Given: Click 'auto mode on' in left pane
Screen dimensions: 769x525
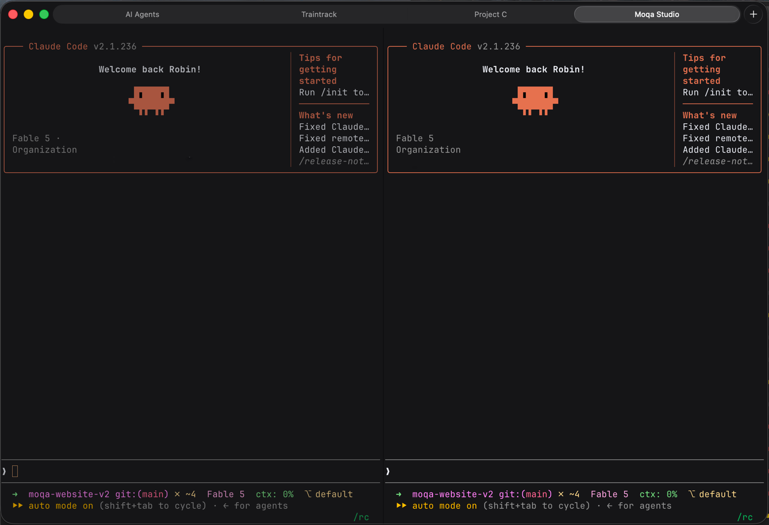Looking at the screenshot, I should 60,506.
